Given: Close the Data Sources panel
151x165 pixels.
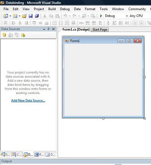Looking at the screenshot, I should pos(53,29).
